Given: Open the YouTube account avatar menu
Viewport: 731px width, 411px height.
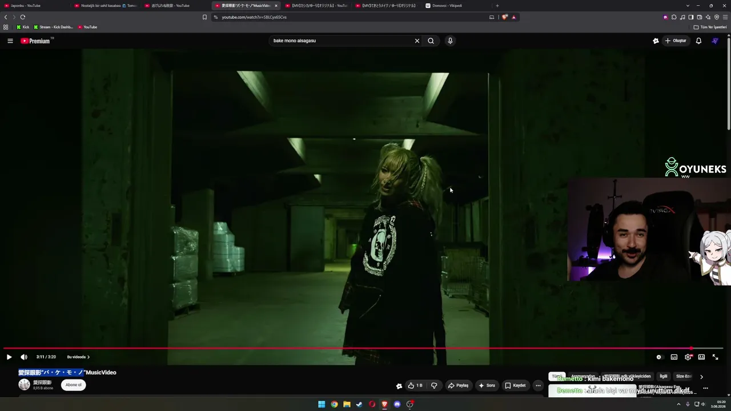Looking at the screenshot, I should pos(715,41).
